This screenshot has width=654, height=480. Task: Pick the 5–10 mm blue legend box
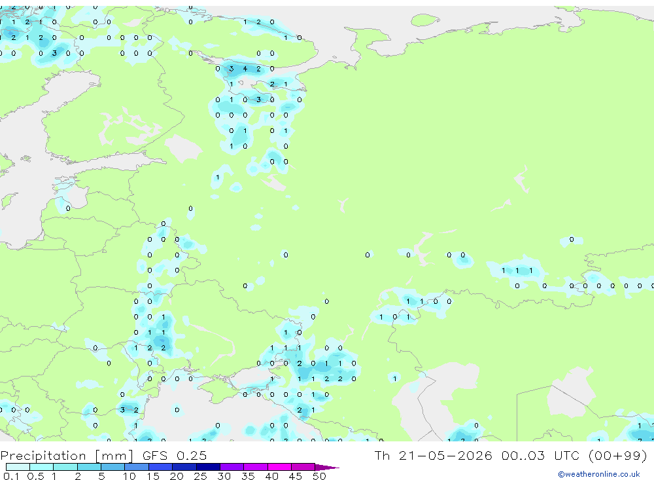tap(113, 467)
